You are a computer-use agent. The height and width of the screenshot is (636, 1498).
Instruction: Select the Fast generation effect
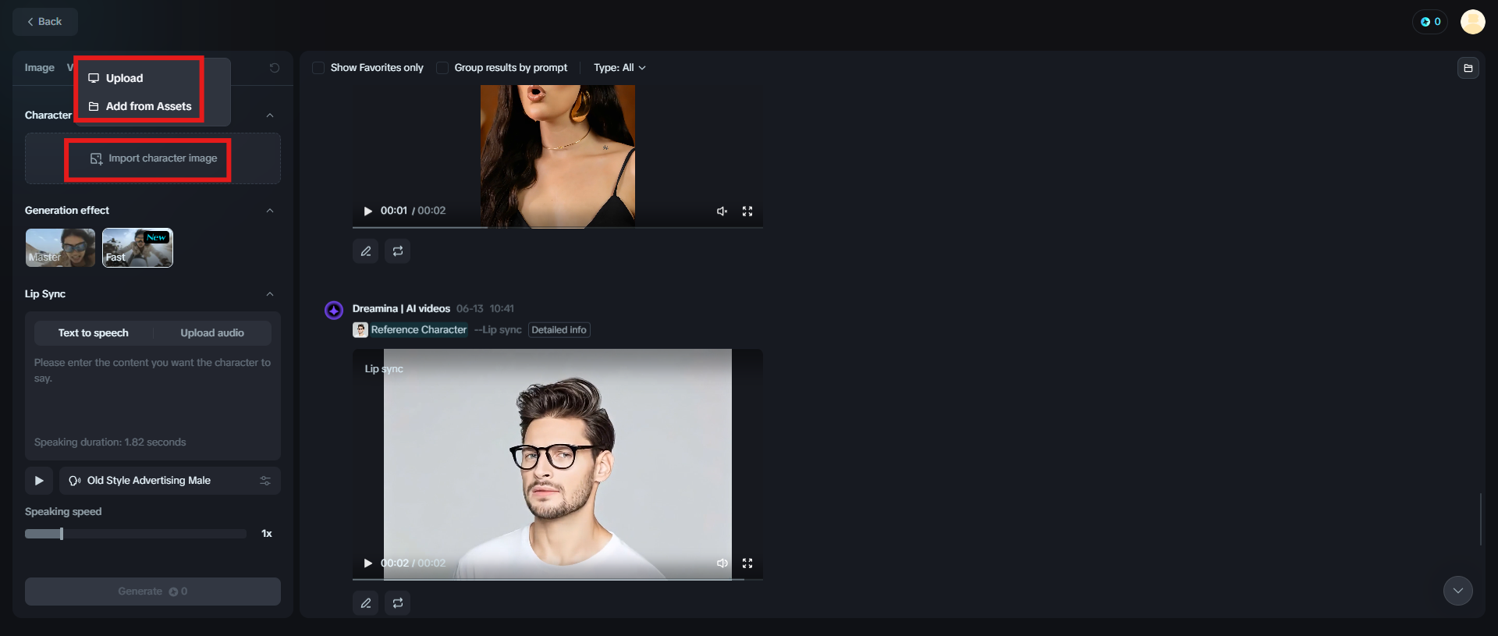(137, 248)
